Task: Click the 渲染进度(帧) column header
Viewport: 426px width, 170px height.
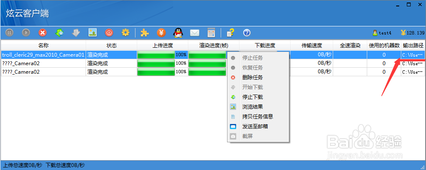Action: coord(213,45)
